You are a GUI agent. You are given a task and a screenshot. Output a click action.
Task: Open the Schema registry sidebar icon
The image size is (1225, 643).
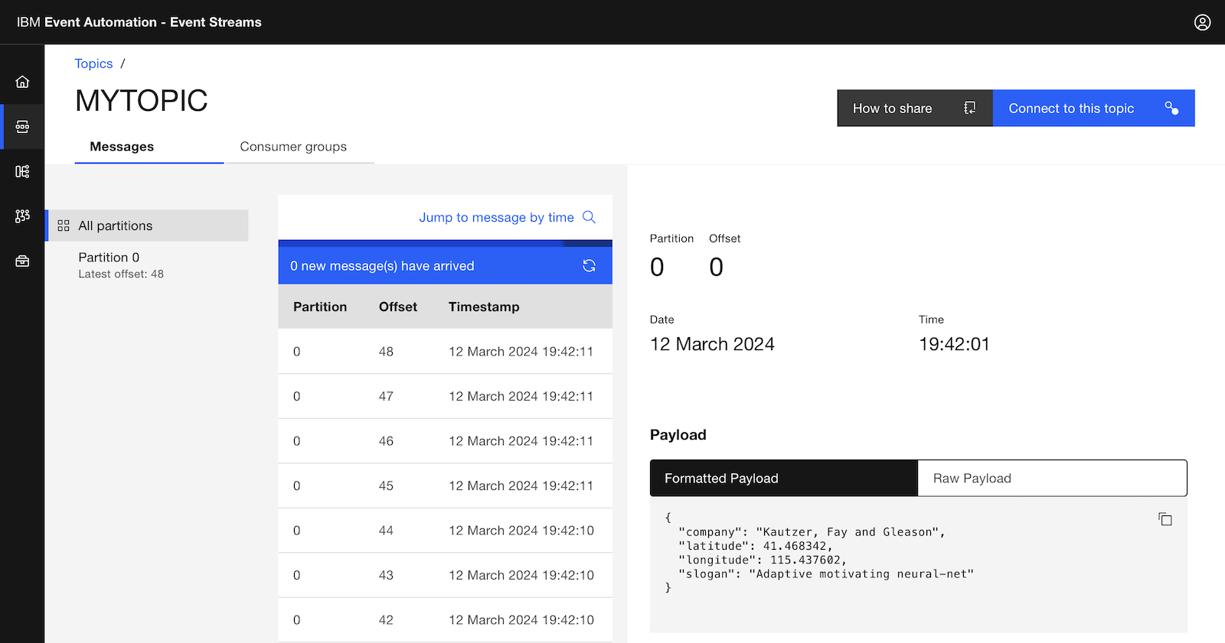22,171
